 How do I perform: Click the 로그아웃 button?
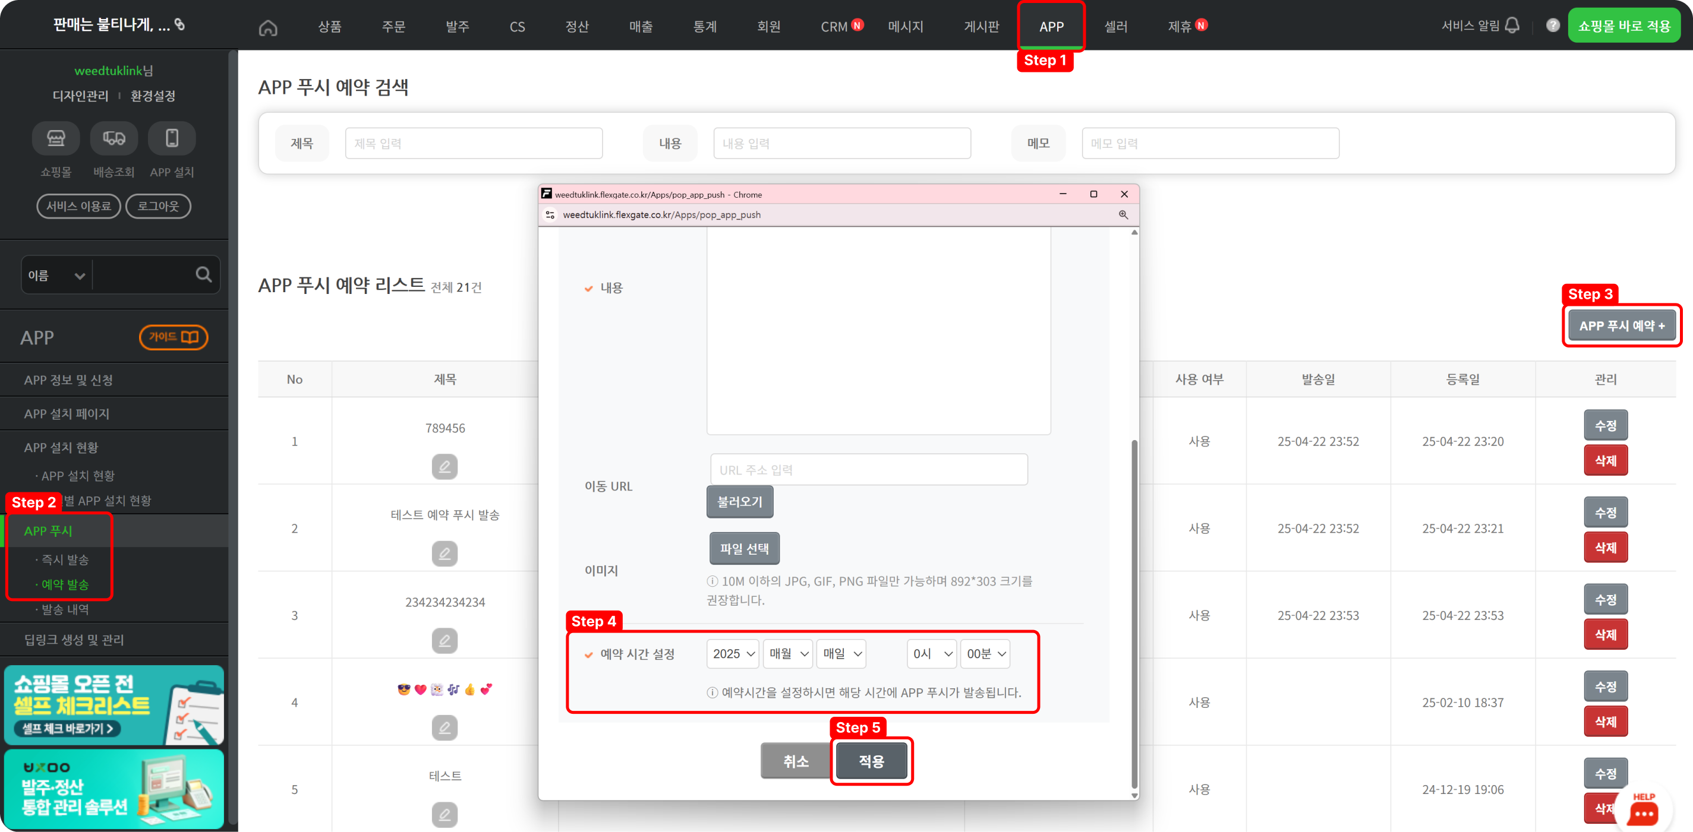coord(159,206)
